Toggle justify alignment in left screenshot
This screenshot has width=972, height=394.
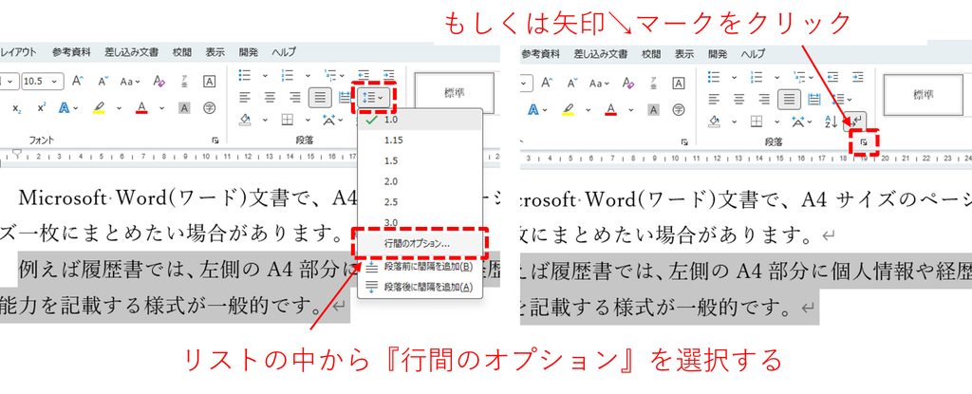click(x=320, y=98)
